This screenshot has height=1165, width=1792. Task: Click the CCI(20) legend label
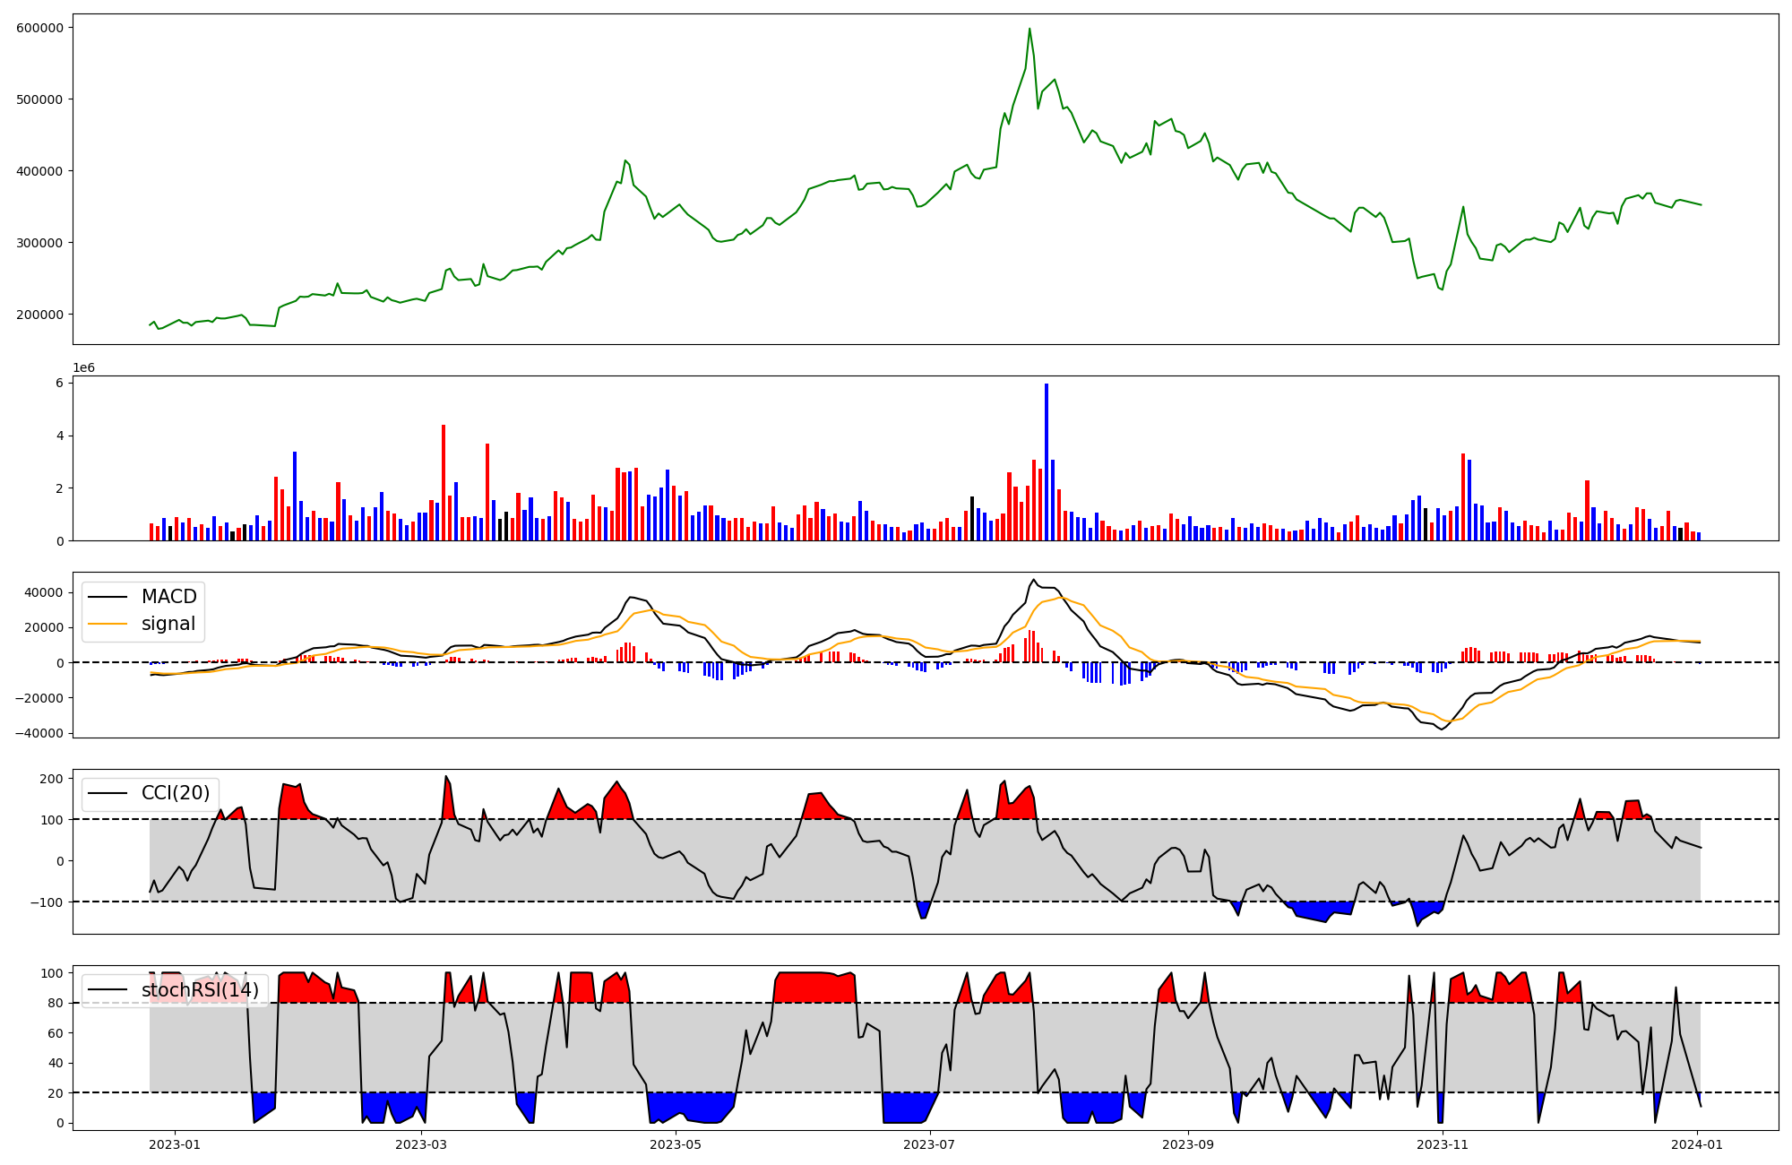(x=176, y=793)
